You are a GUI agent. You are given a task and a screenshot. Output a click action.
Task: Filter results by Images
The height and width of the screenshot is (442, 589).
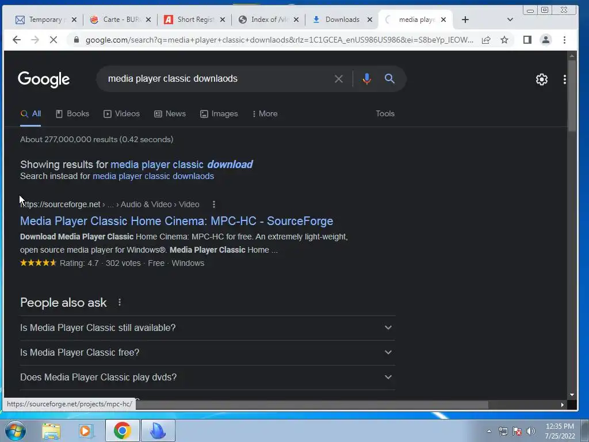pyautogui.click(x=219, y=113)
